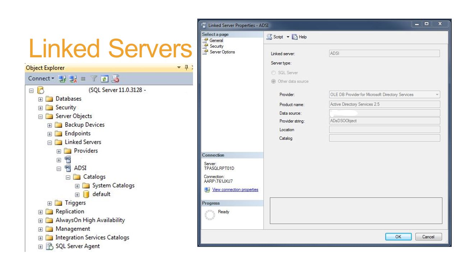Click the SQL Server instance icon
Viewport: 460px width, 258px height.
click(40, 90)
